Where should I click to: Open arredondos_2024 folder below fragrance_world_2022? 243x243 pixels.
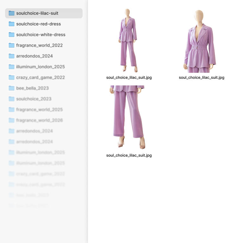tap(44, 56)
